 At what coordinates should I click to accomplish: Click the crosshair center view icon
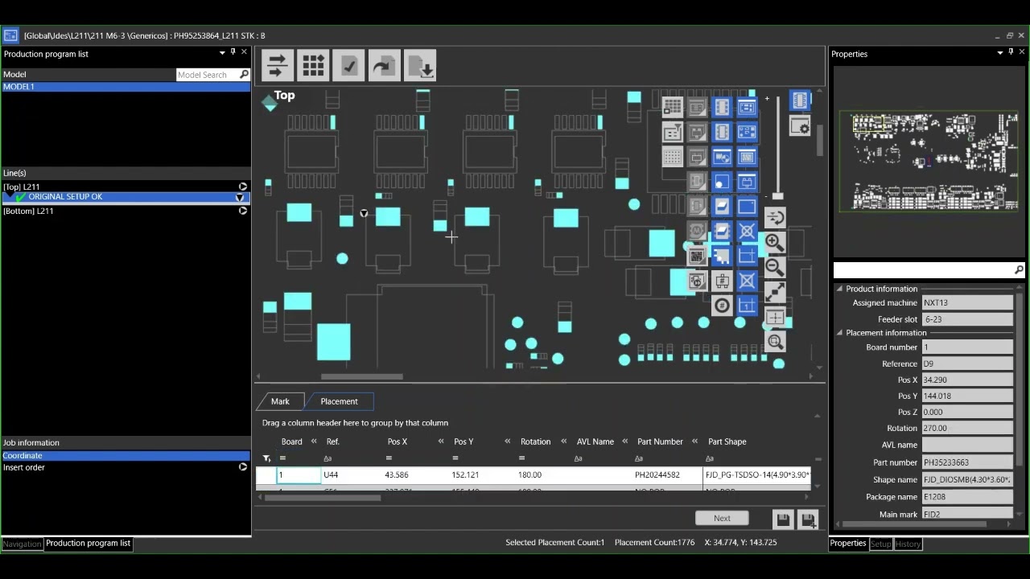click(x=774, y=317)
